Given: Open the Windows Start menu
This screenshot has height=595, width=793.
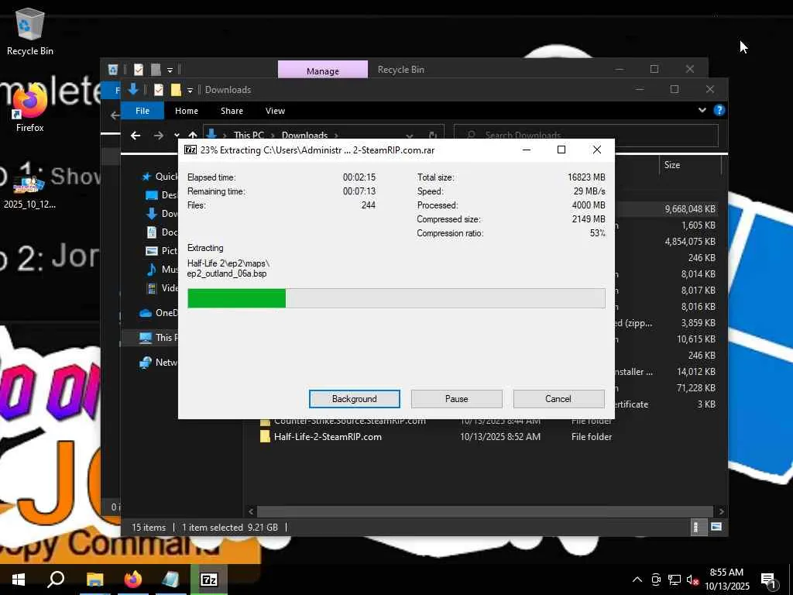Looking at the screenshot, I should pos(19,580).
